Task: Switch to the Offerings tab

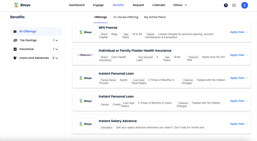Action: point(101,17)
